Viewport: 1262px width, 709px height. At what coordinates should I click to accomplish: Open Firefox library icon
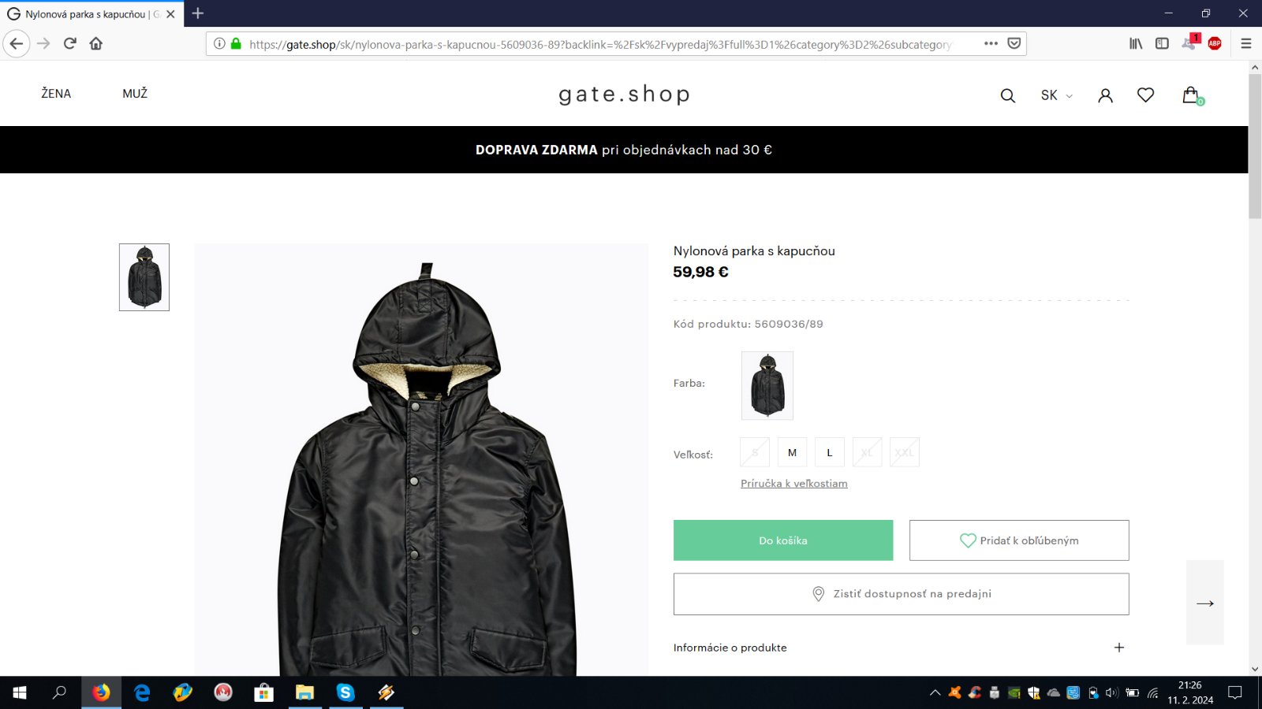1136,43
